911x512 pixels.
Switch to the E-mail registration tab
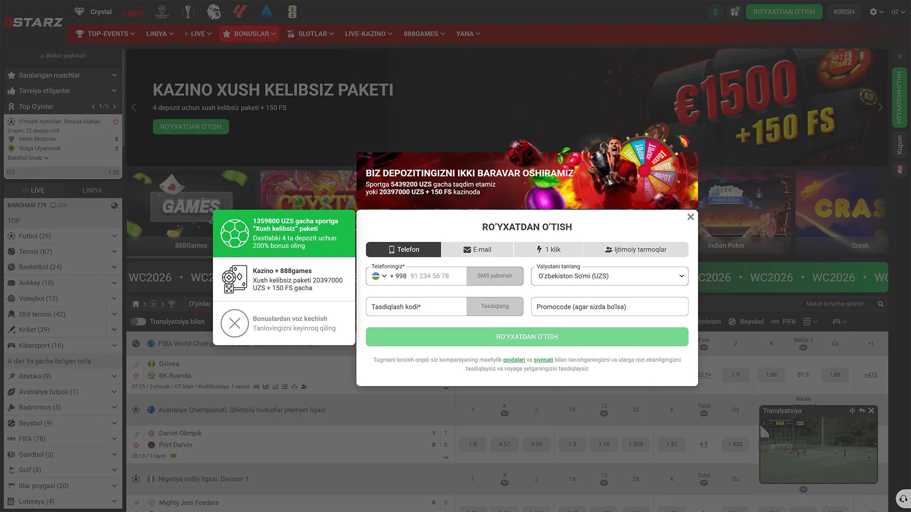click(477, 249)
